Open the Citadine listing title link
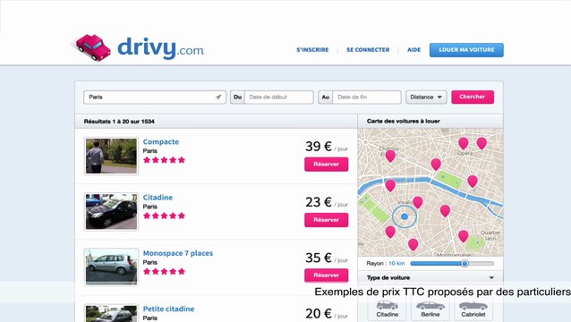This screenshot has width=571, height=322. click(158, 198)
